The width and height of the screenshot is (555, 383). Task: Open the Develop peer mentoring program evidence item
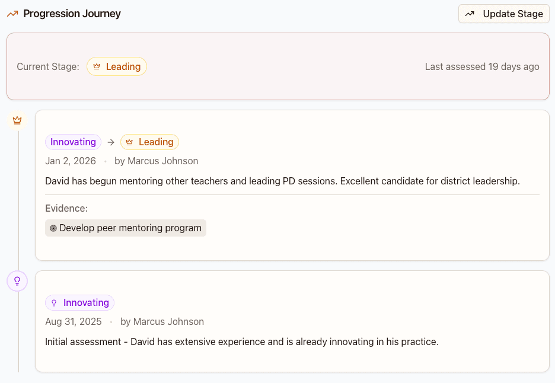[125, 228]
